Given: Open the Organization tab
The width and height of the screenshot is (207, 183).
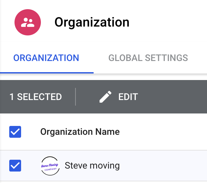Looking at the screenshot, I should pos(46,58).
